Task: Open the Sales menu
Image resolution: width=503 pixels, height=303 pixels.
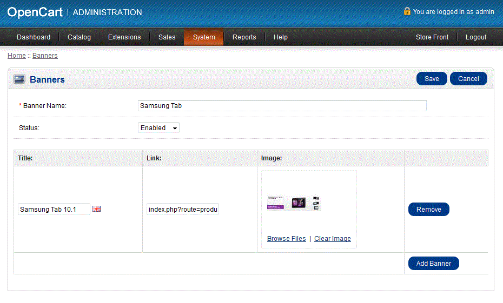Action: (x=167, y=37)
